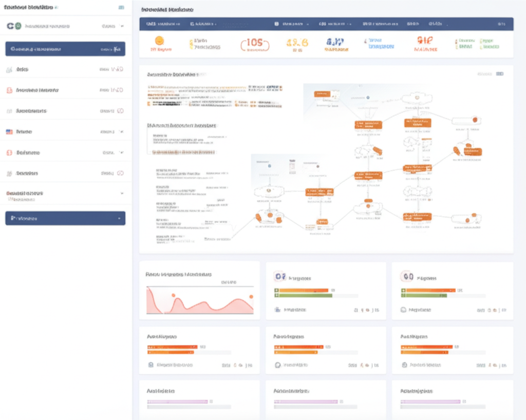Click the small grid icon in the sidebar header

tap(121, 8)
